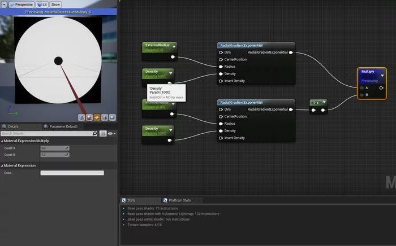Set preview mesh to cube

[105, 117]
